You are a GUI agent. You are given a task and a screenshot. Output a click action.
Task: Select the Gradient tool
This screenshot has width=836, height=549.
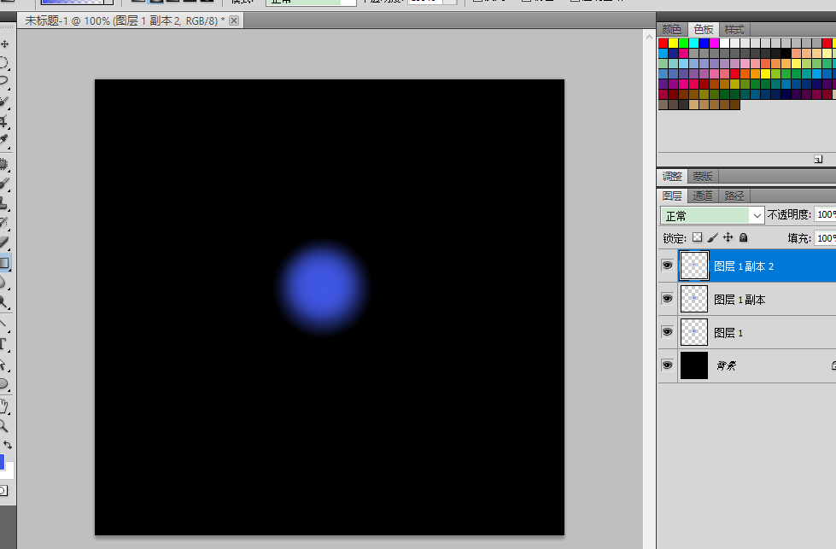click(4, 263)
